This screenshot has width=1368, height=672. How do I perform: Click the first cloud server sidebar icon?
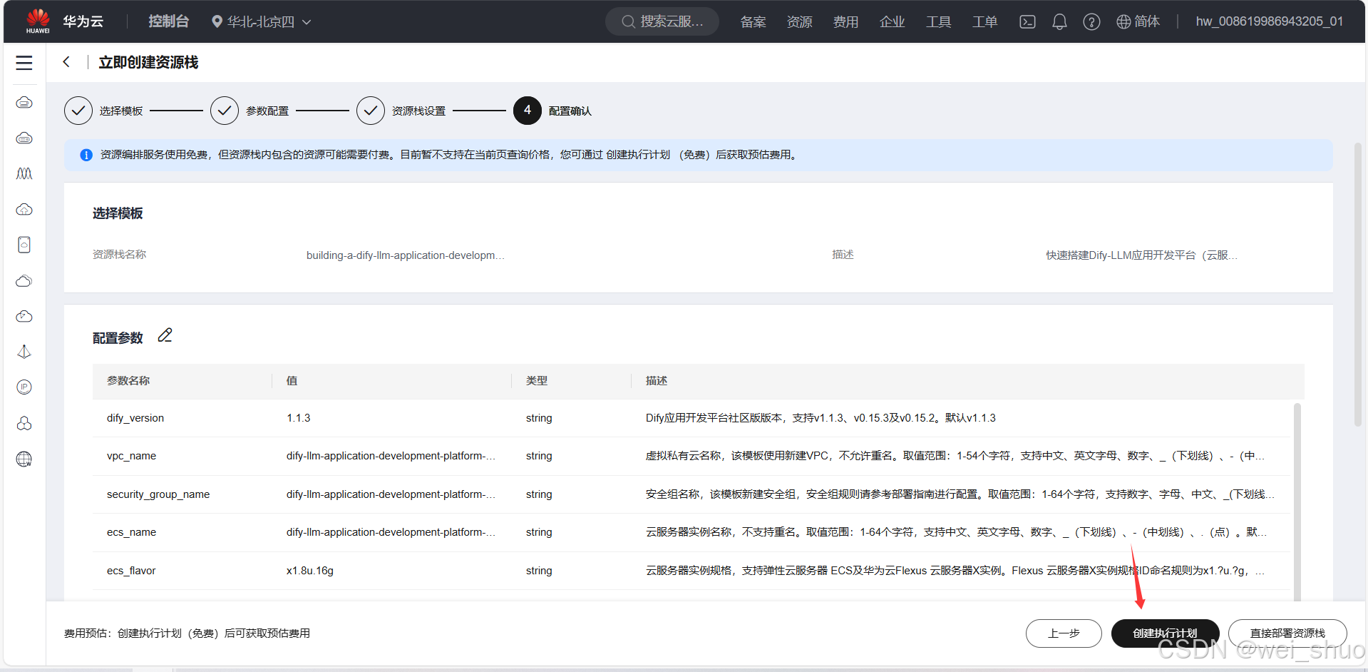[x=24, y=103]
